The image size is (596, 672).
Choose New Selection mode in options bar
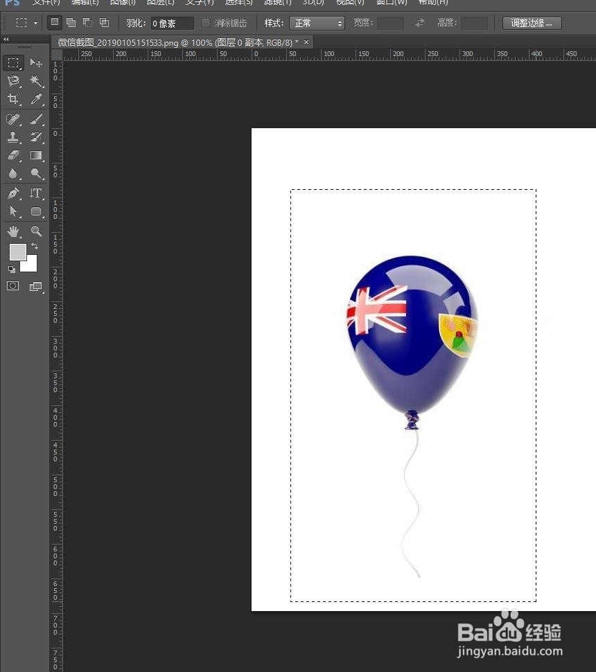(55, 22)
